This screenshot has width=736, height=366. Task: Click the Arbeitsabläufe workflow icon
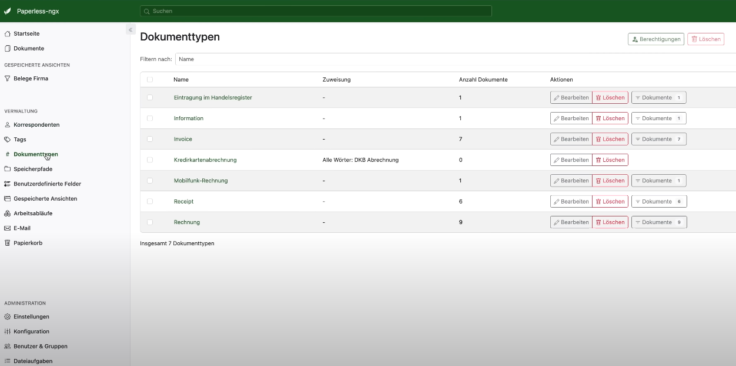tap(8, 213)
